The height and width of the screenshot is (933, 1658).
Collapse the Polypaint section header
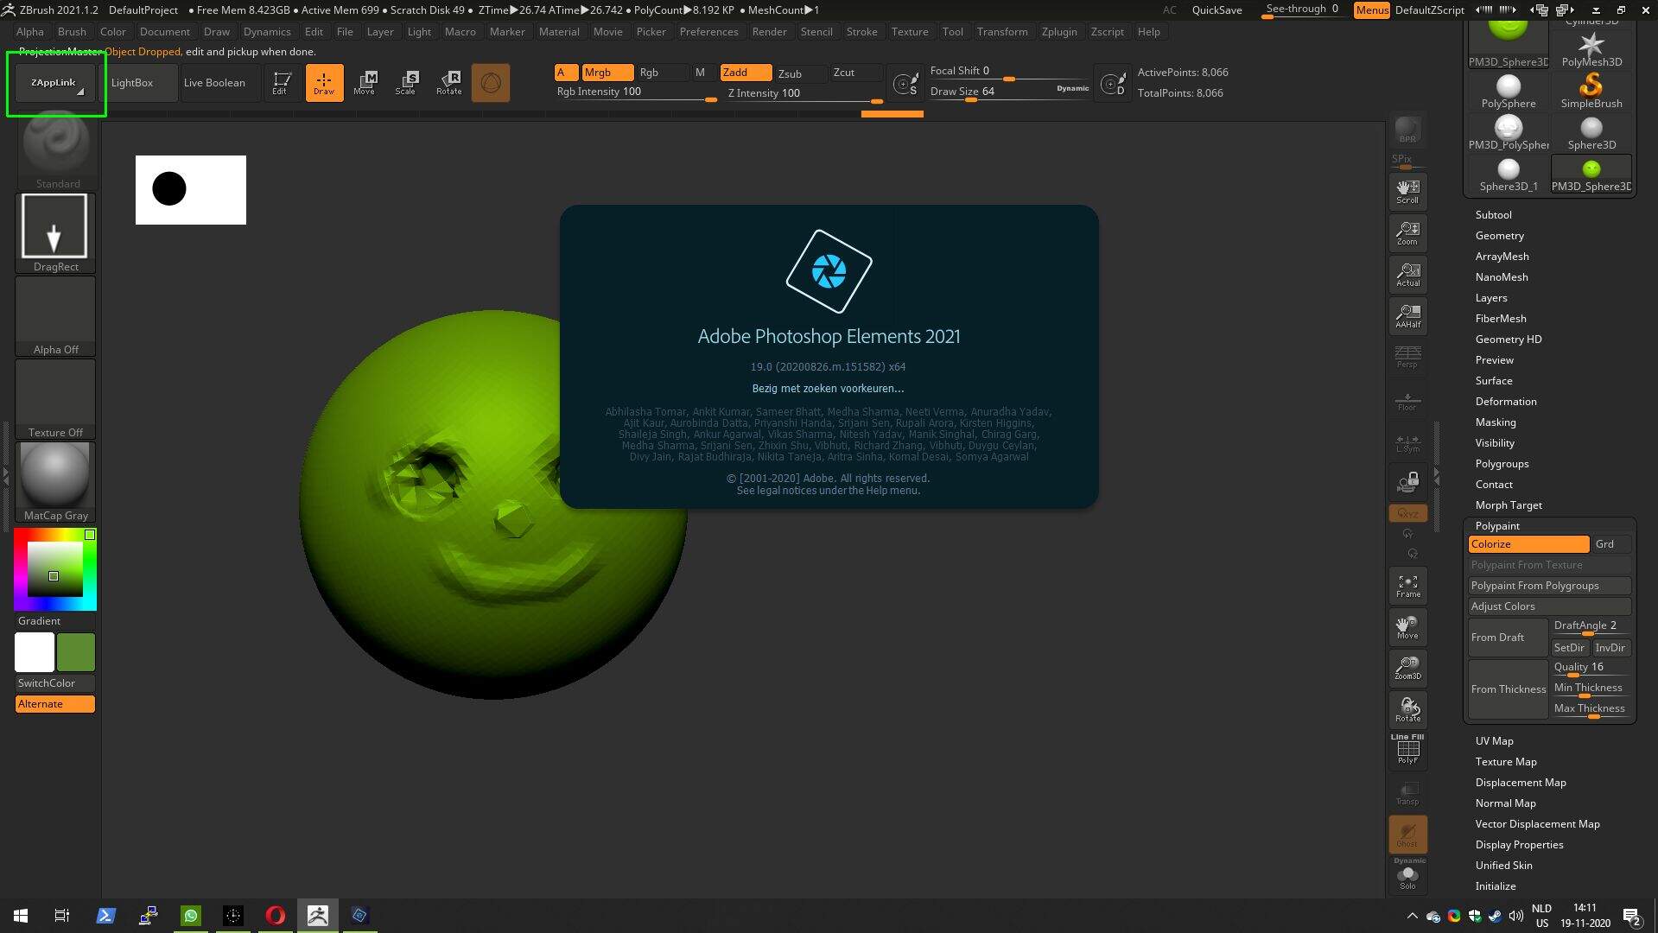point(1497,526)
